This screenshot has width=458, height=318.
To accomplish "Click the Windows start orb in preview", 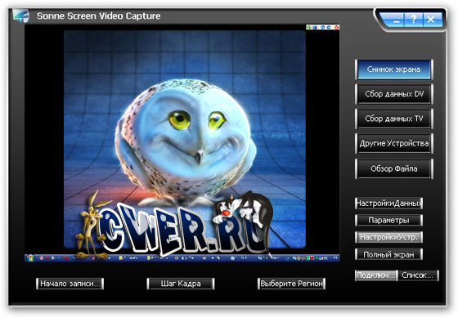I will [x=30, y=258].
